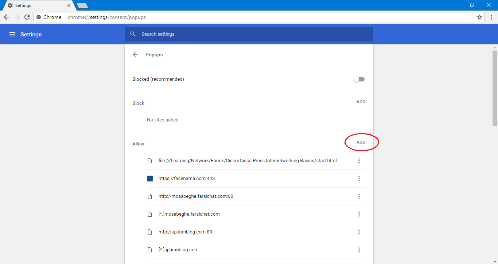This screenshot has height=264, width=498.
Task: Click the scrollbar up arrow
Action: [x=495, y=47]
